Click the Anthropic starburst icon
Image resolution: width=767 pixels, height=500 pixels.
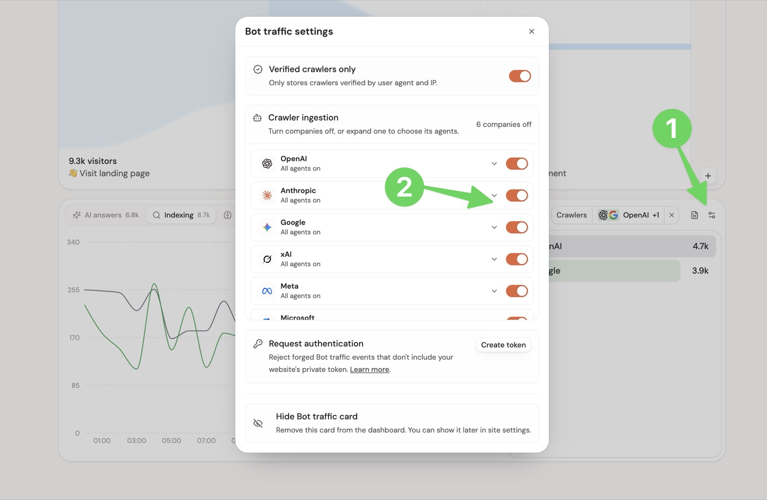[267, 195]
